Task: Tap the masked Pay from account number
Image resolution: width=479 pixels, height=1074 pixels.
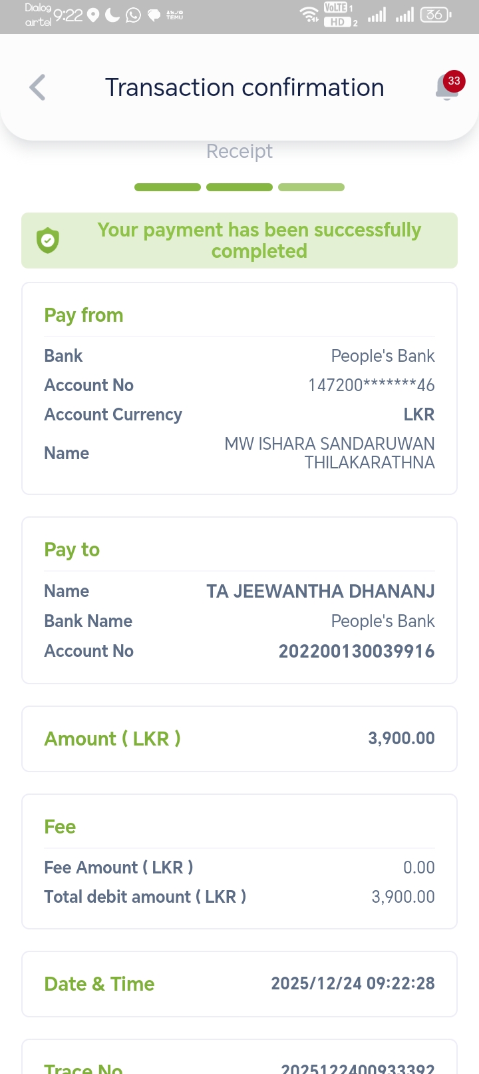Action: (371, 385)
